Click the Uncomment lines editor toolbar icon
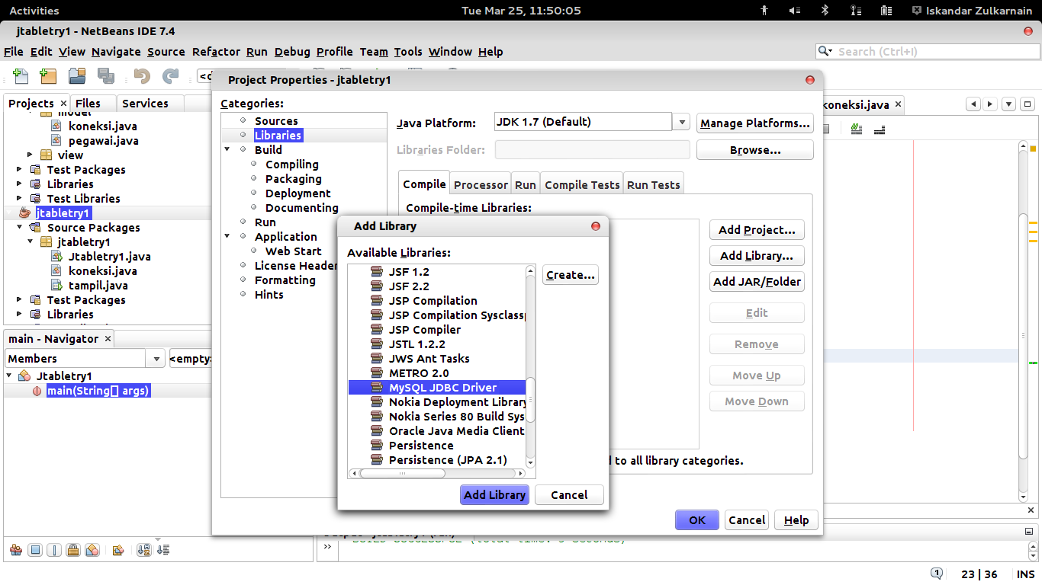1042x585 pixels. [x=879, y=129]
